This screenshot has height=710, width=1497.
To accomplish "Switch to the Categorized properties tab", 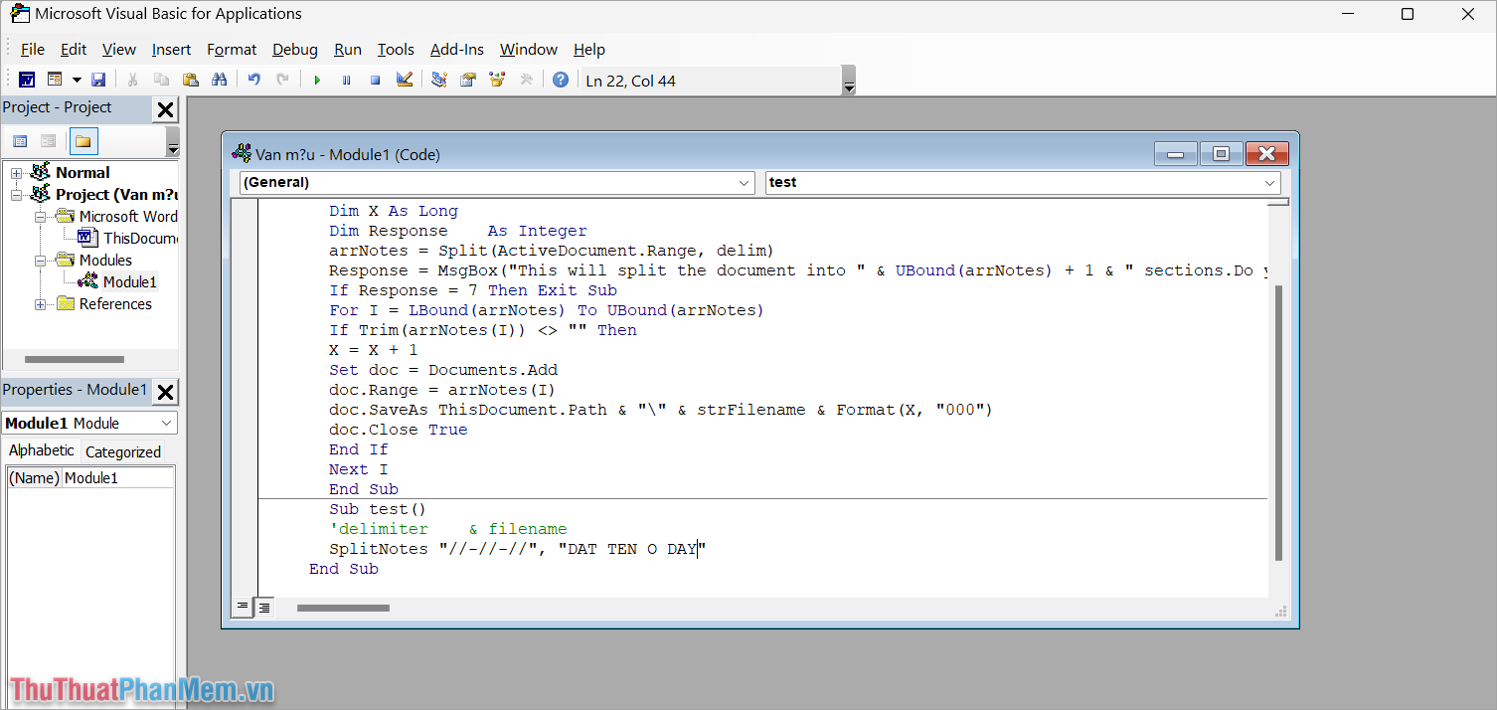I will (122, 451).
